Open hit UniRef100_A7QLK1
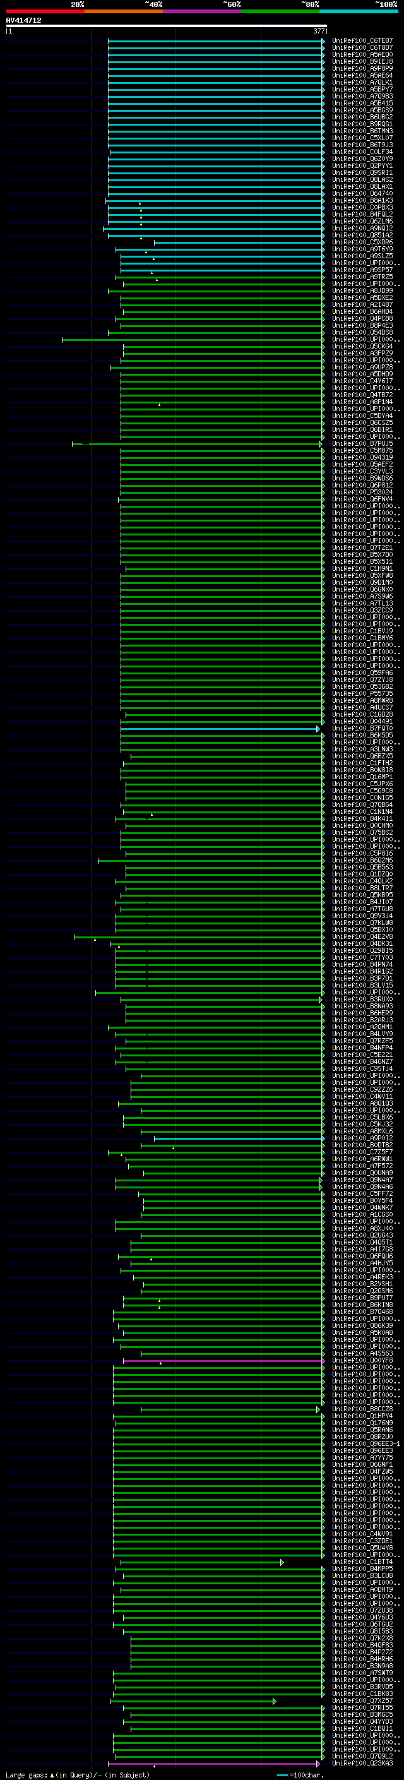Screen dimensions: 404x1780 (x=362, y=82)
